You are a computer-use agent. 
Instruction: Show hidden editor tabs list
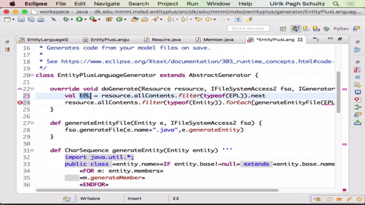point(316,39)
